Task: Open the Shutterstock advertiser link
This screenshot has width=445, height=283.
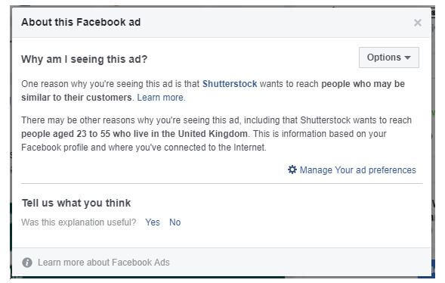Action: [x=230, y=84]
